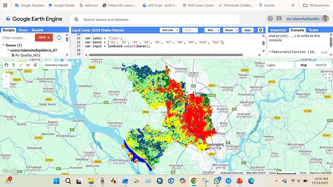Focus the Filter scripts input

point(18,37)
